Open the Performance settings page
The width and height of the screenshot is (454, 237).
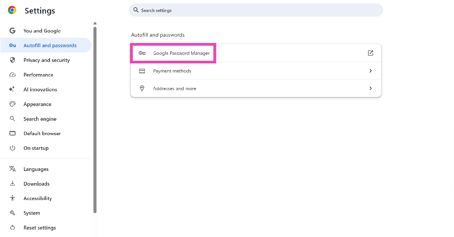coord(46,75)
